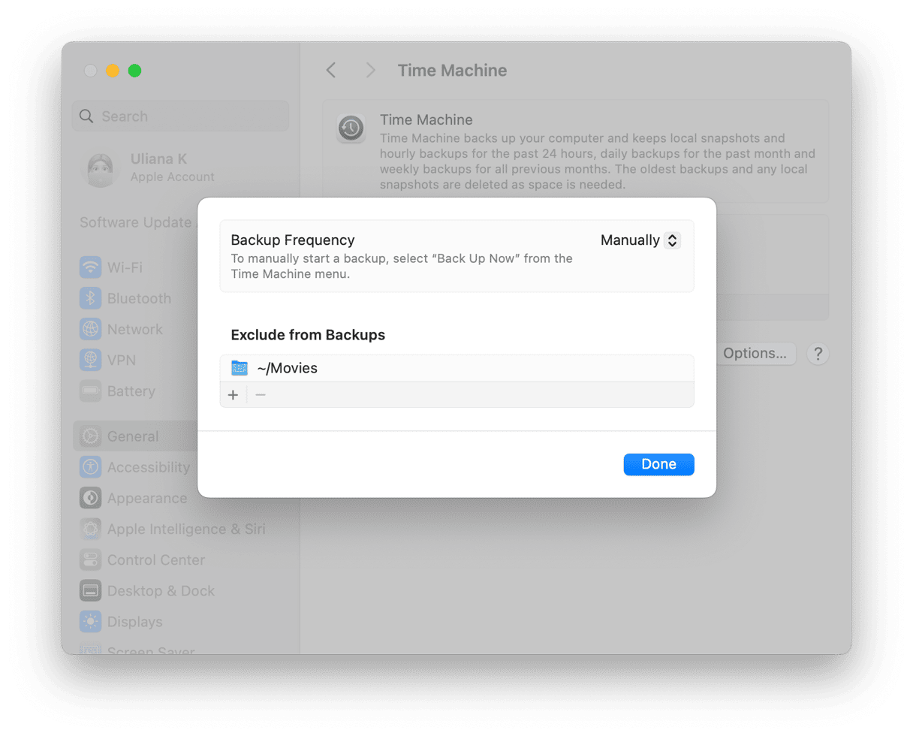Click the Done button
913x736 pixels.
click(x=658, y=464)
